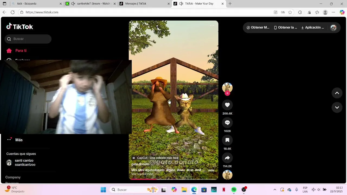347x195 pixels.
Task: Click the #cat hashtag
Action: coord(190,170)
